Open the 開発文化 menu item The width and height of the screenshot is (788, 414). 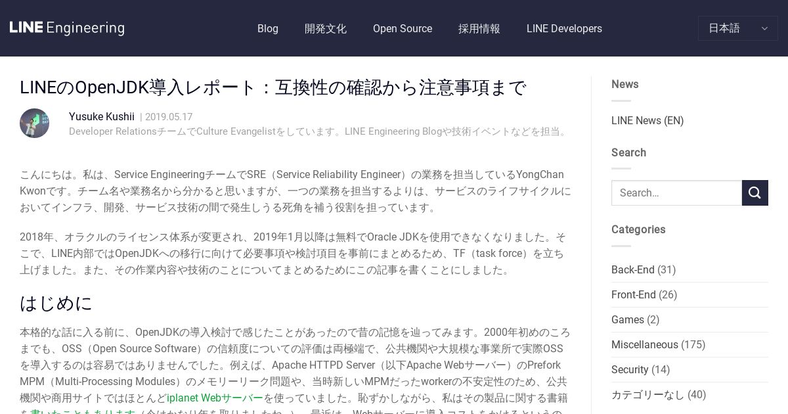click(x=326, y=28)
